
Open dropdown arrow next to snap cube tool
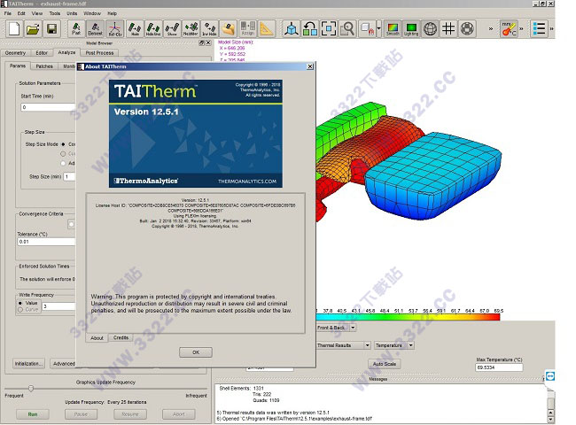[378, 28]
